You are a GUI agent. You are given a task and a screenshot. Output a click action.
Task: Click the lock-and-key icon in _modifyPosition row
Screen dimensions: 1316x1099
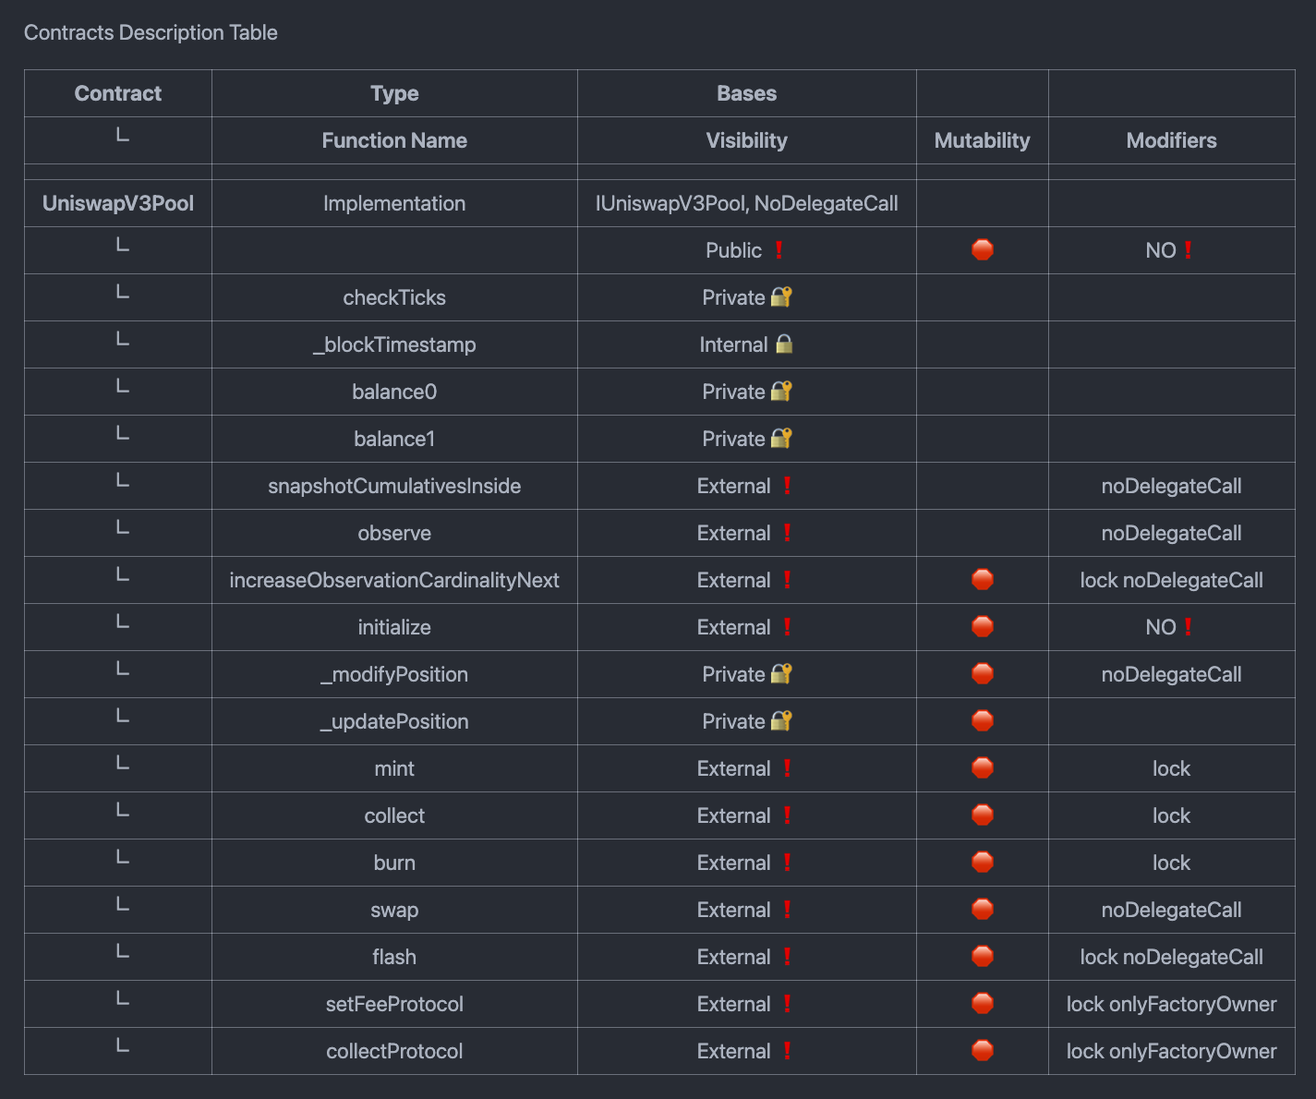coord(781,674)
